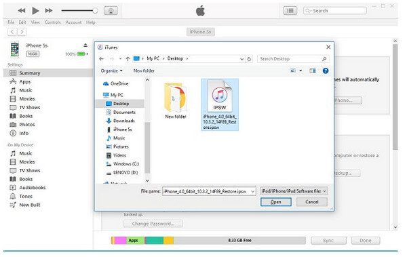
Task: Open the recent locations dropdown in dialog
Action: [120, 59]
